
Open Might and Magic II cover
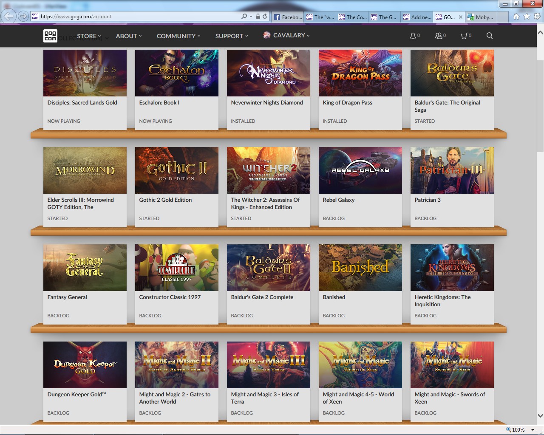[x=177, y=365]
